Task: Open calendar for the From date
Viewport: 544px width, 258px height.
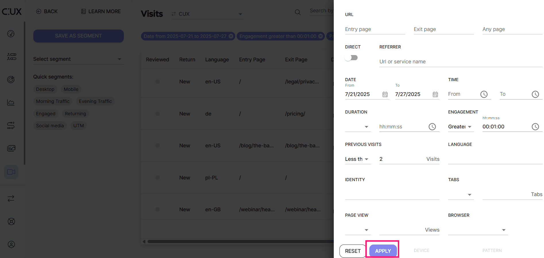Action: (385, 94)
